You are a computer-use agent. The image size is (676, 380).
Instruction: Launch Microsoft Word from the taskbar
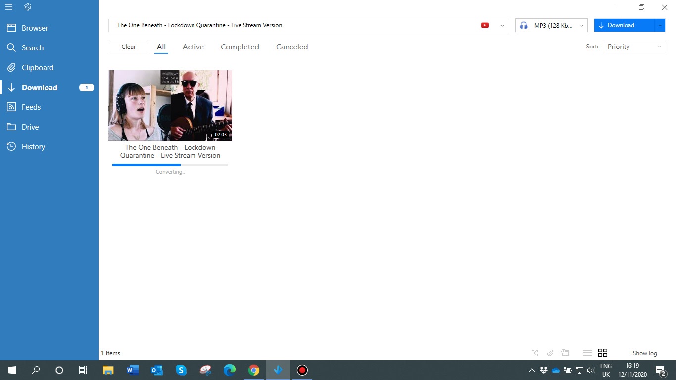pyautogui.click(x=133, y=370)
